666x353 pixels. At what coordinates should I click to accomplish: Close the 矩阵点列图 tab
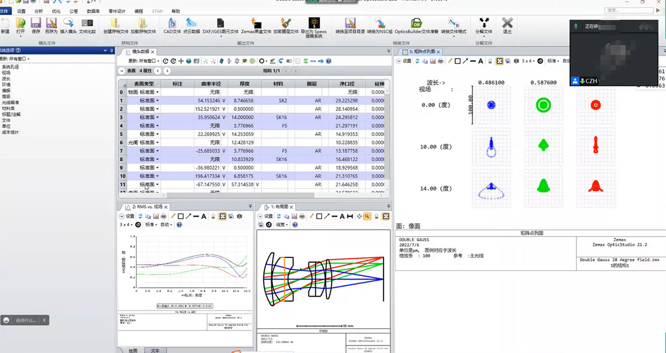point(438,52)
